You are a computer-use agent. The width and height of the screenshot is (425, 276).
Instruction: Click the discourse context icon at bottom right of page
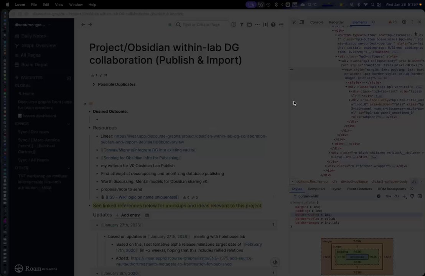pos(275,262)
